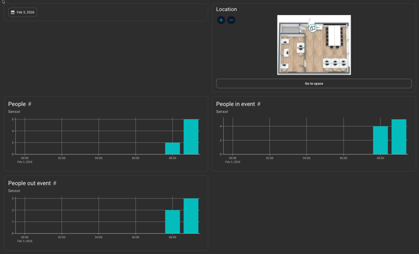Click the People out event chart title
This screenshot has width=419, height=254.
(30, 183)
